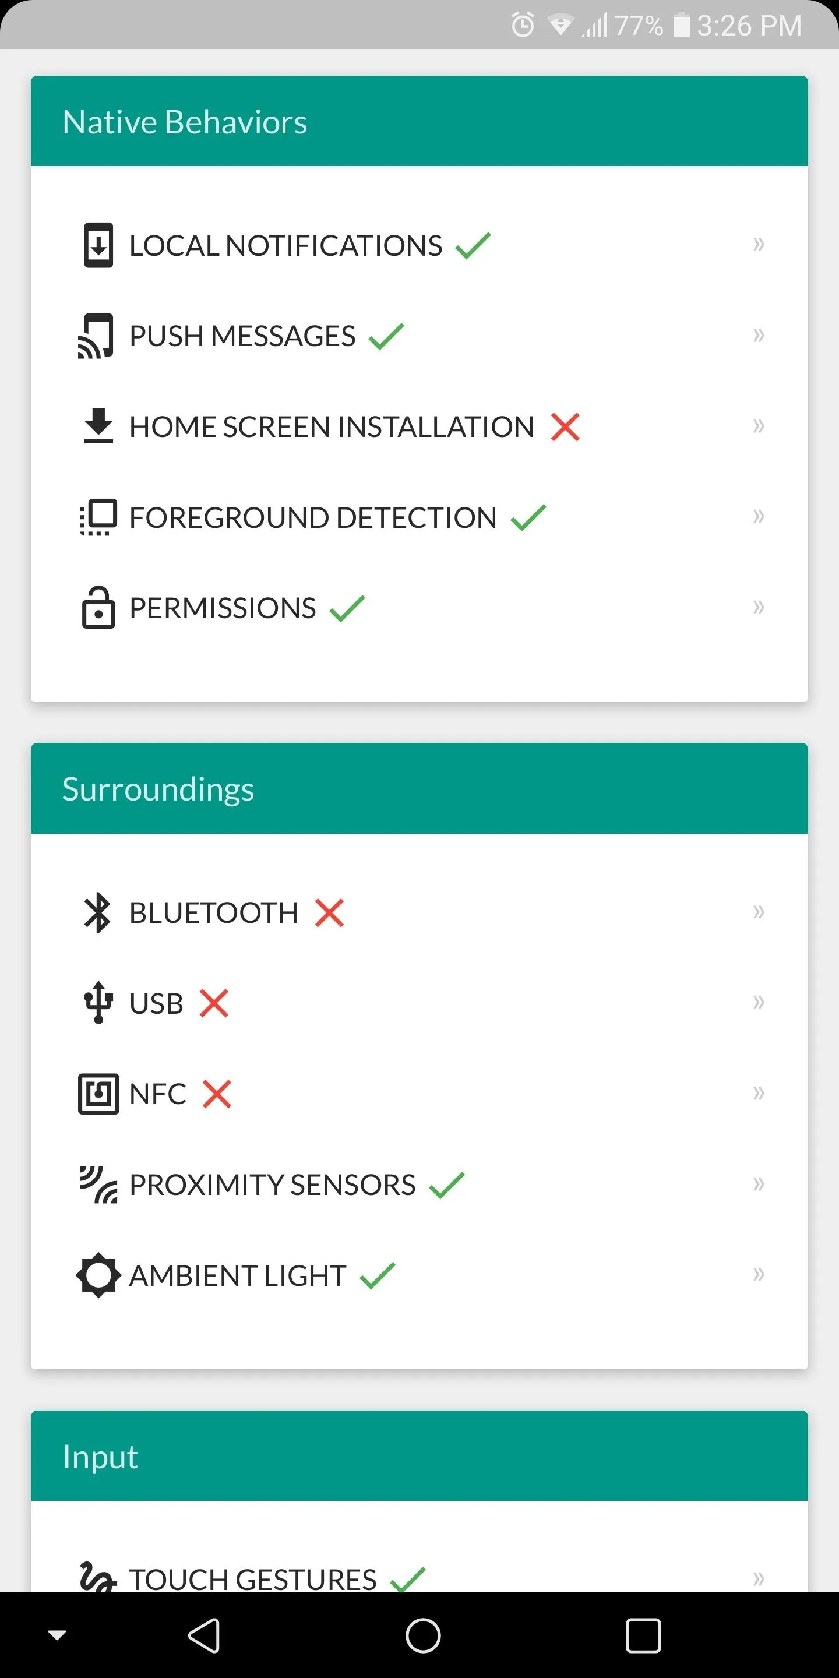Screen dimensions: 839x1678
Task: Tap the Android Back triangle button
Action: pos(204,1635)
